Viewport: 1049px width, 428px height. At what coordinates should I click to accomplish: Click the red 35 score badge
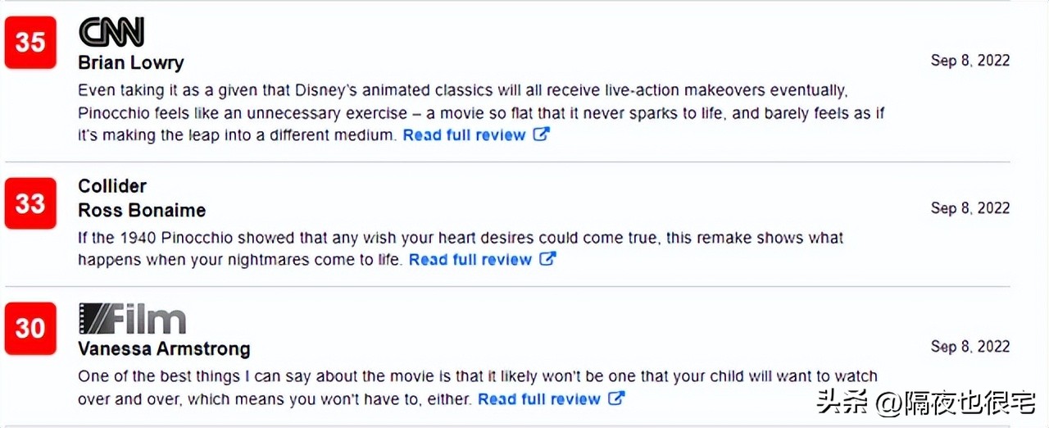tap(30, 43)
